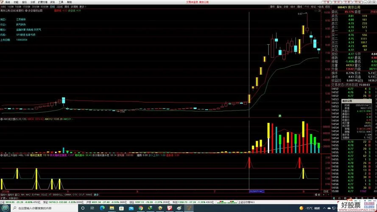Switch to 30分钟 chart period

[x=35, y=7]
